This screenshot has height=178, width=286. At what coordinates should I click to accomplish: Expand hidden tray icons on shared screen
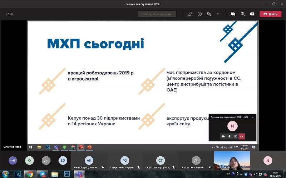pos(213,147)
